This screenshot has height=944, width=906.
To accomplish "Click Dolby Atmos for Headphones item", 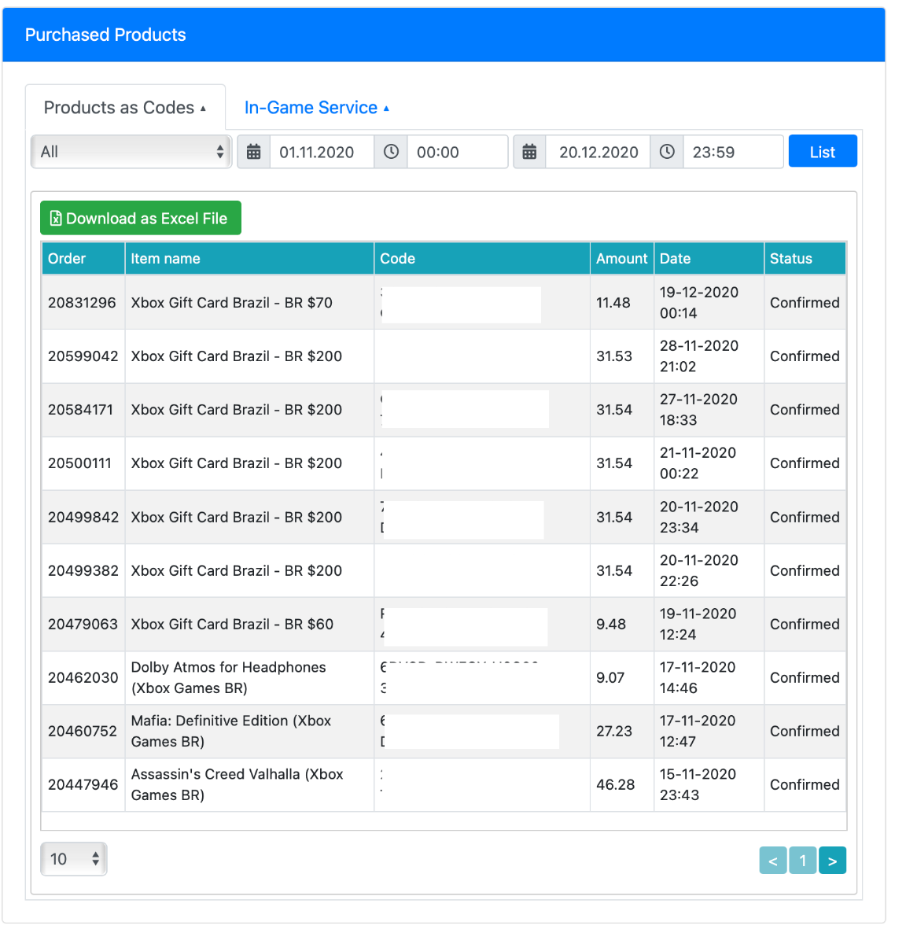I will [229, 677].
